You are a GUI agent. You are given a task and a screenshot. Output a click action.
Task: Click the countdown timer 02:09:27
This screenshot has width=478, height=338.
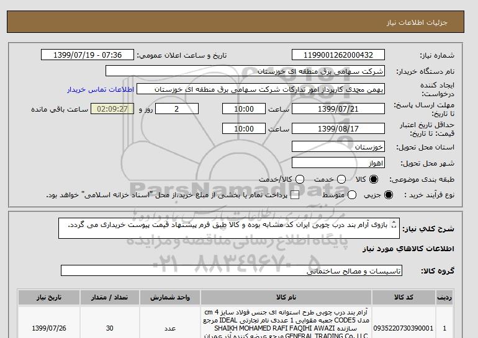point(112,109)
